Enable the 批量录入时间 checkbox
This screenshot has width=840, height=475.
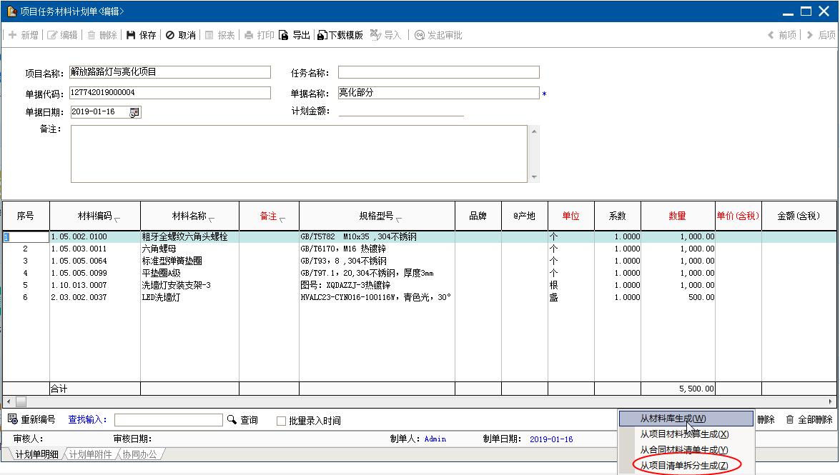[x=282, y=421]
